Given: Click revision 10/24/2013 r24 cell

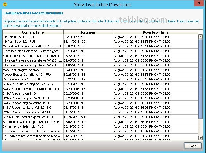Looking at the screenshot, I should [88, 117].
